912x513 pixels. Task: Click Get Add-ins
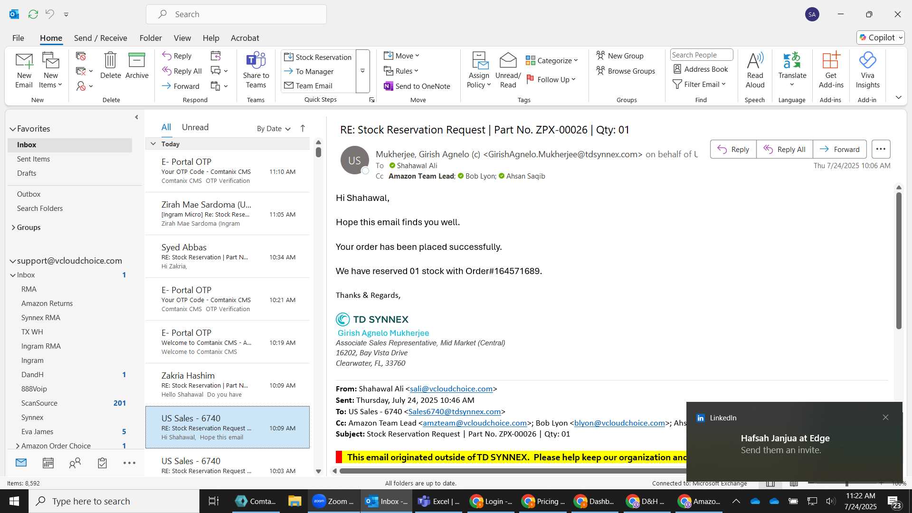(831, 70)
